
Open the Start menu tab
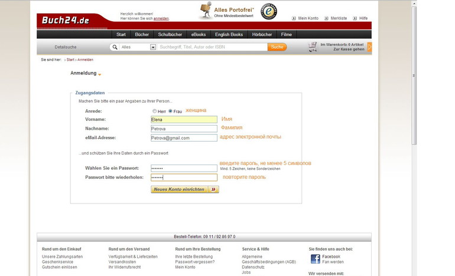tap(121, 34)
